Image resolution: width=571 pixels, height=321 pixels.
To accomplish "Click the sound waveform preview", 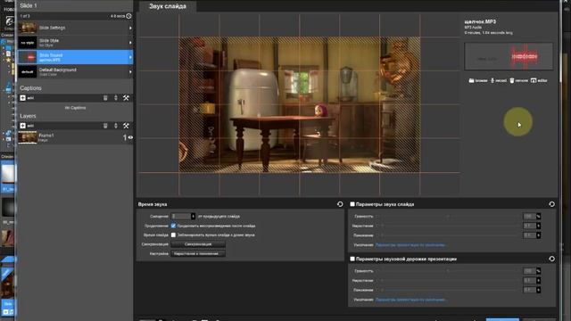I will pyautogui.click(x=509, y=56).
